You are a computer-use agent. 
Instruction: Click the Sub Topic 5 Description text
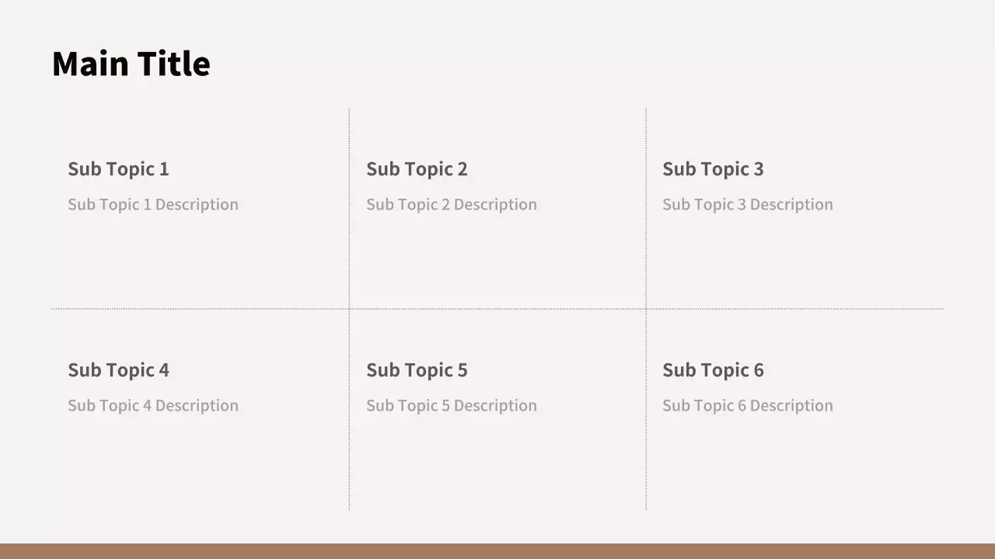pyautogui.click(x=452, y=406)
